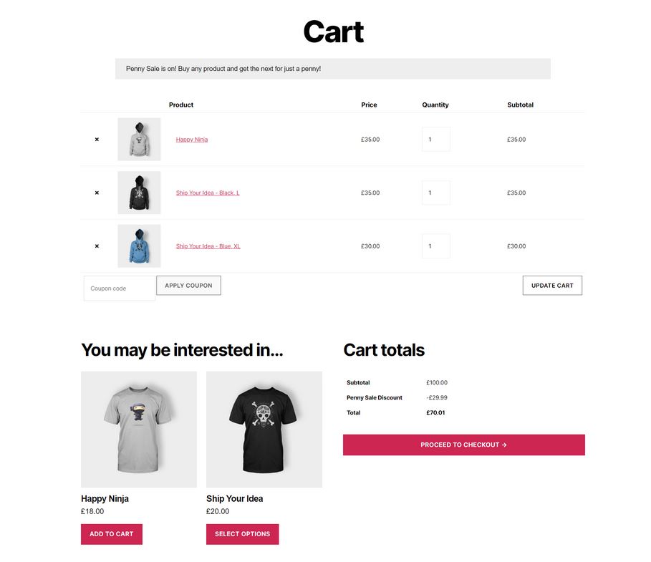
Task: Add the Happy Ninja t-shirt to cart
Action: tap(112, 534)
